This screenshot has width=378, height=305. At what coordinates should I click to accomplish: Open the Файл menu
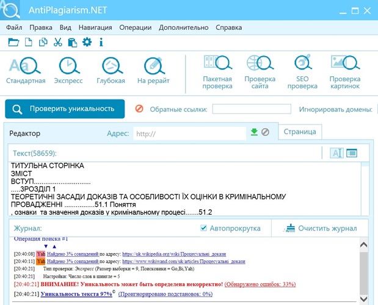(x=14, y=27)
